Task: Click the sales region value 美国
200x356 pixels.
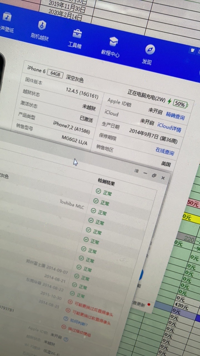Action: [166, 164]
